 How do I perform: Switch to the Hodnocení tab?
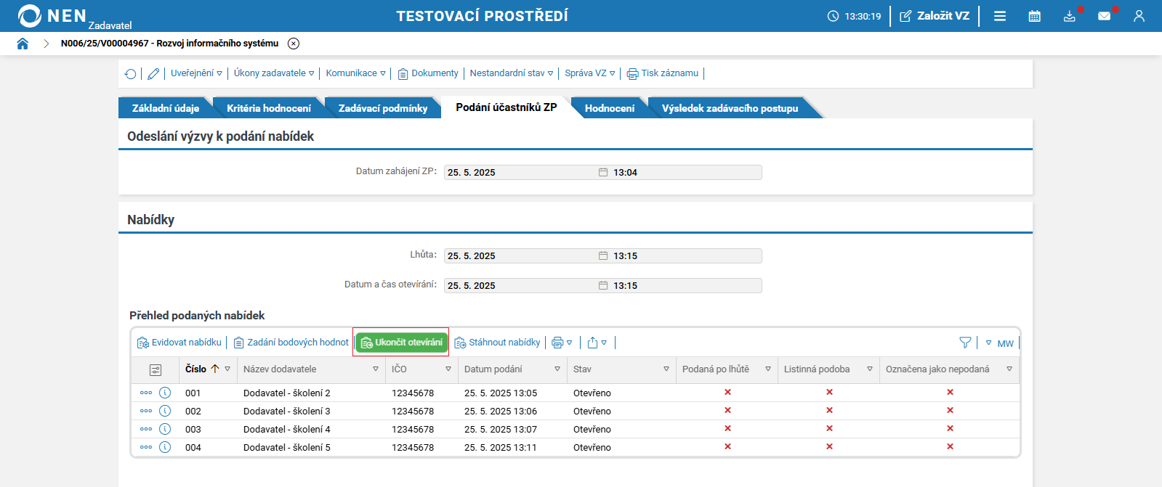(x=610, y=108)
